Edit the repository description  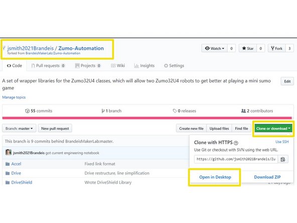pyautogui.click(x=287, y=81)
